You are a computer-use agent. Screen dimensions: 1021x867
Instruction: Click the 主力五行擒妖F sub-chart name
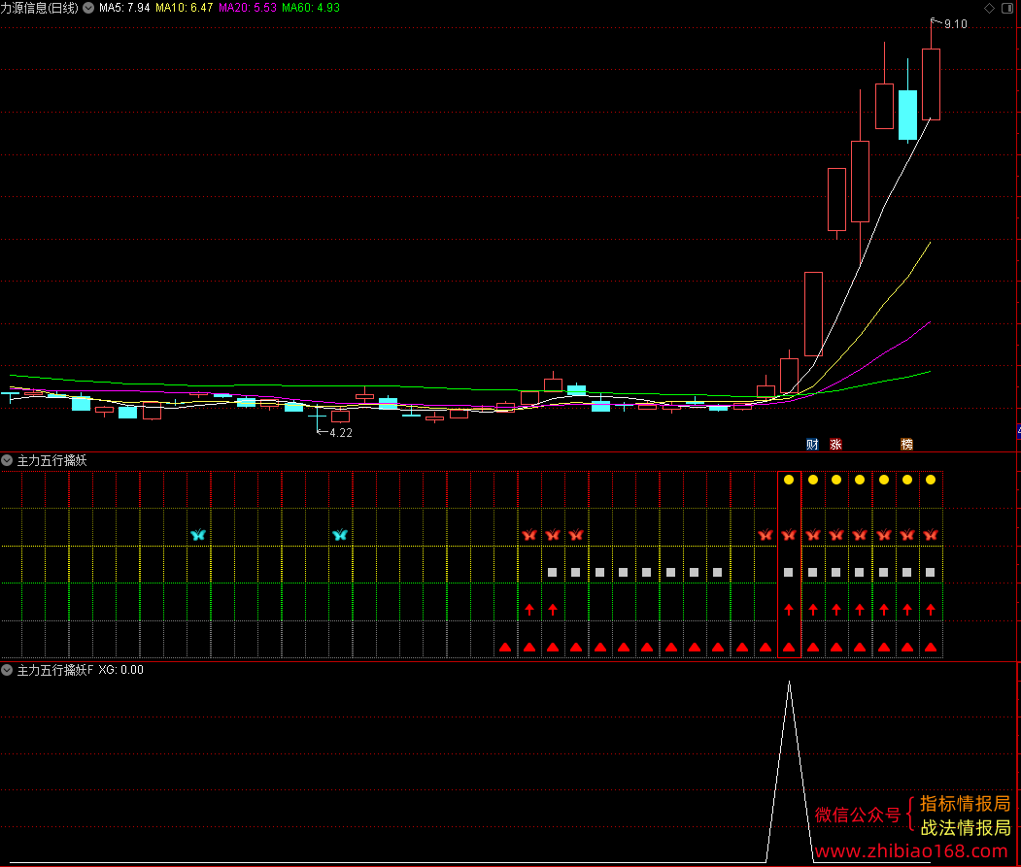click(55, 670)
